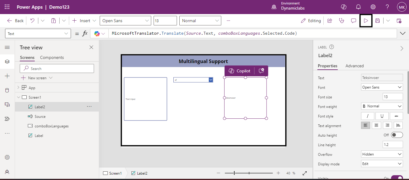409x180 pixels.
Task: Click the Save icon in toolbar
Action: (378, 21)
